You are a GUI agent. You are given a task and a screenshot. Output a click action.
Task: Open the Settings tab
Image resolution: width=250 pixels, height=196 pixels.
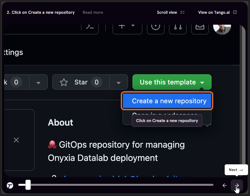(x=13, y=52)
